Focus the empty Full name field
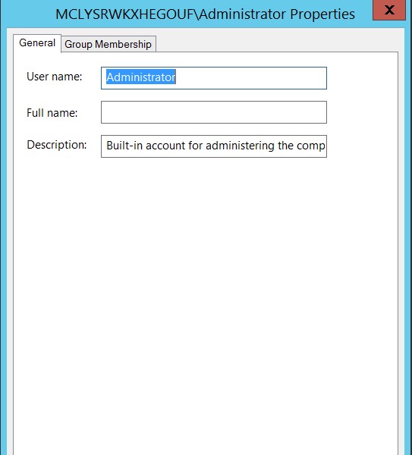 (214, 112)
